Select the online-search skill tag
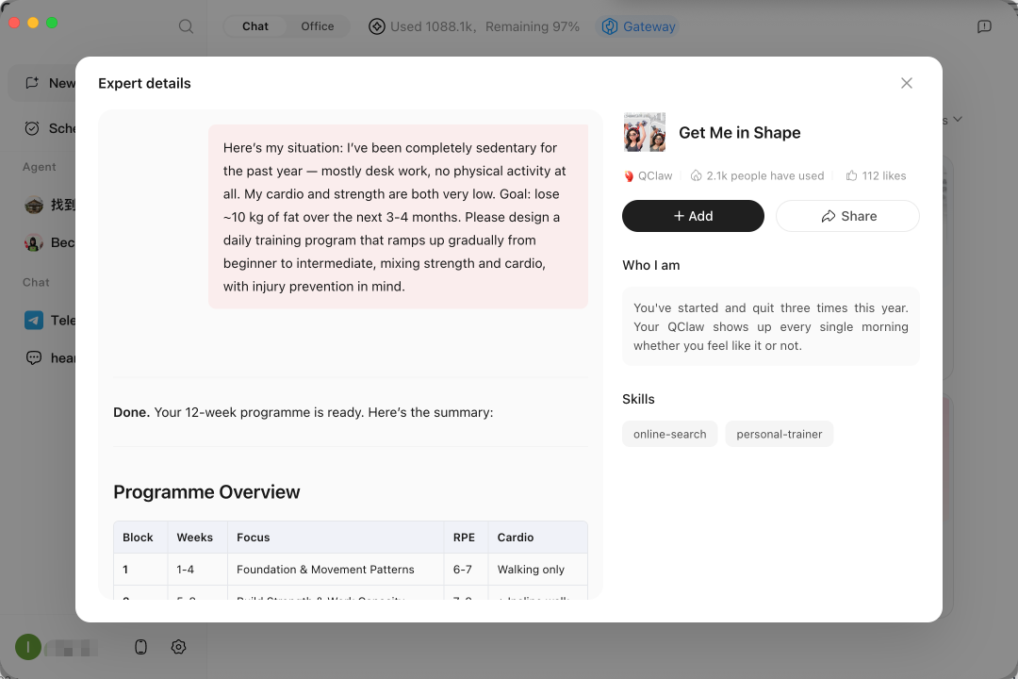Viewport: 1018px width, 679px height. pos(669,434)
